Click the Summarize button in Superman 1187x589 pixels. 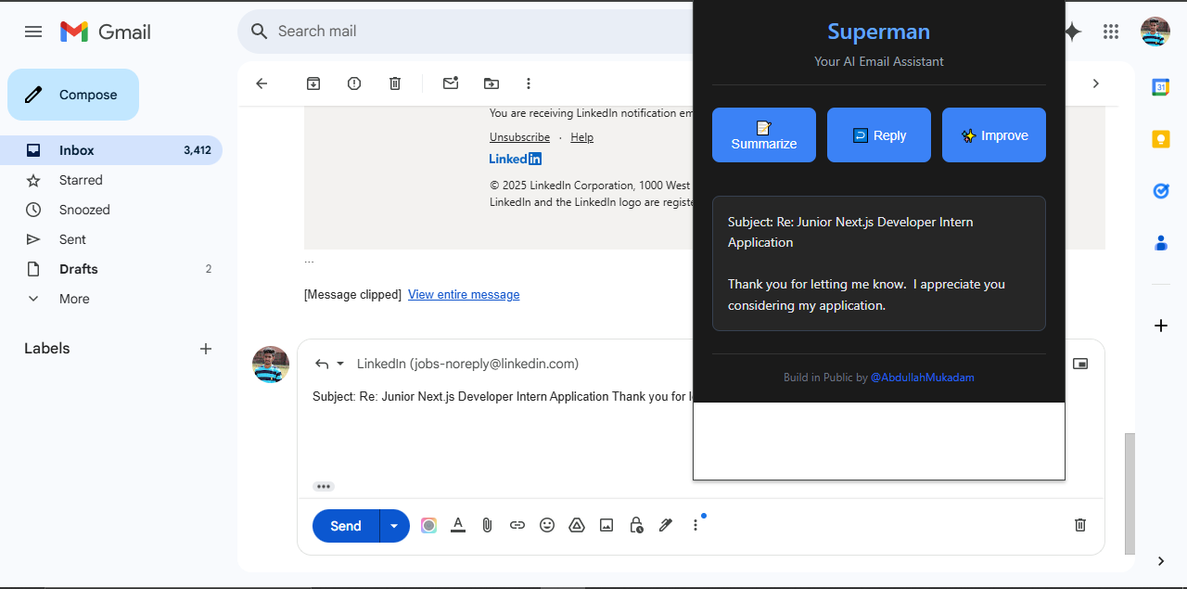[x=763, y=135]
